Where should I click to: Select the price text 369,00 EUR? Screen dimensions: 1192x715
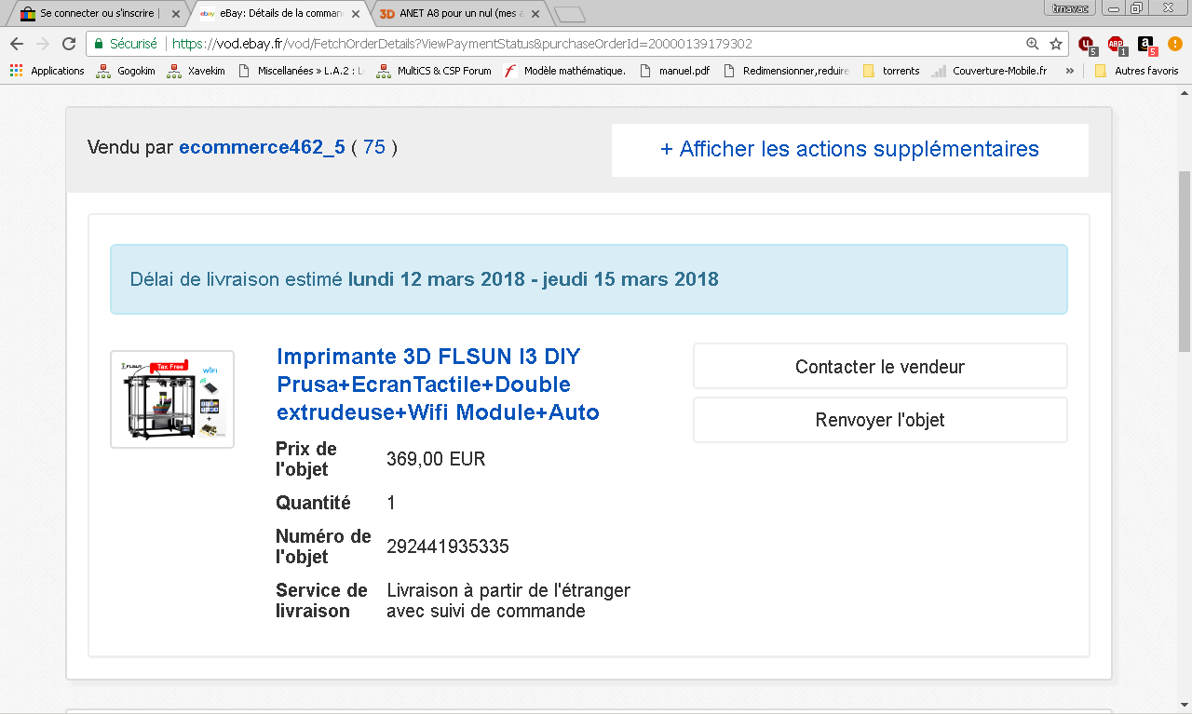pos(436,459)
